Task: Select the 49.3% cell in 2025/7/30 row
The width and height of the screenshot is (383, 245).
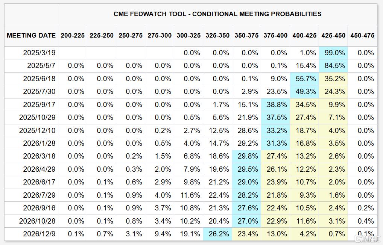Action: point(304,92)
